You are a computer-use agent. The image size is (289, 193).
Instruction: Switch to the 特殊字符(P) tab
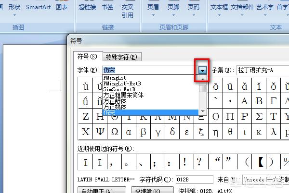[x=121, y=57]
